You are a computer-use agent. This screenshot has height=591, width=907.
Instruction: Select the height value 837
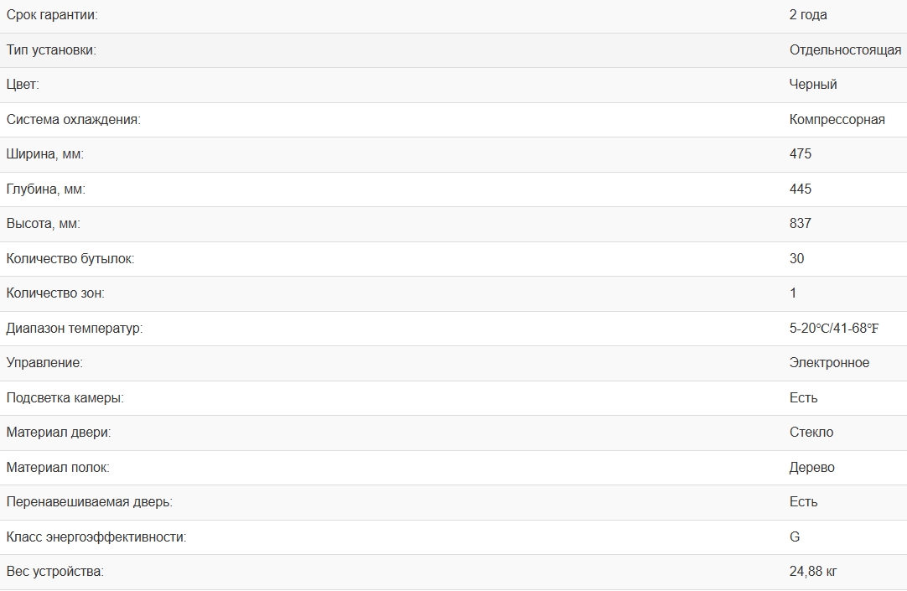tap(800, 224)
